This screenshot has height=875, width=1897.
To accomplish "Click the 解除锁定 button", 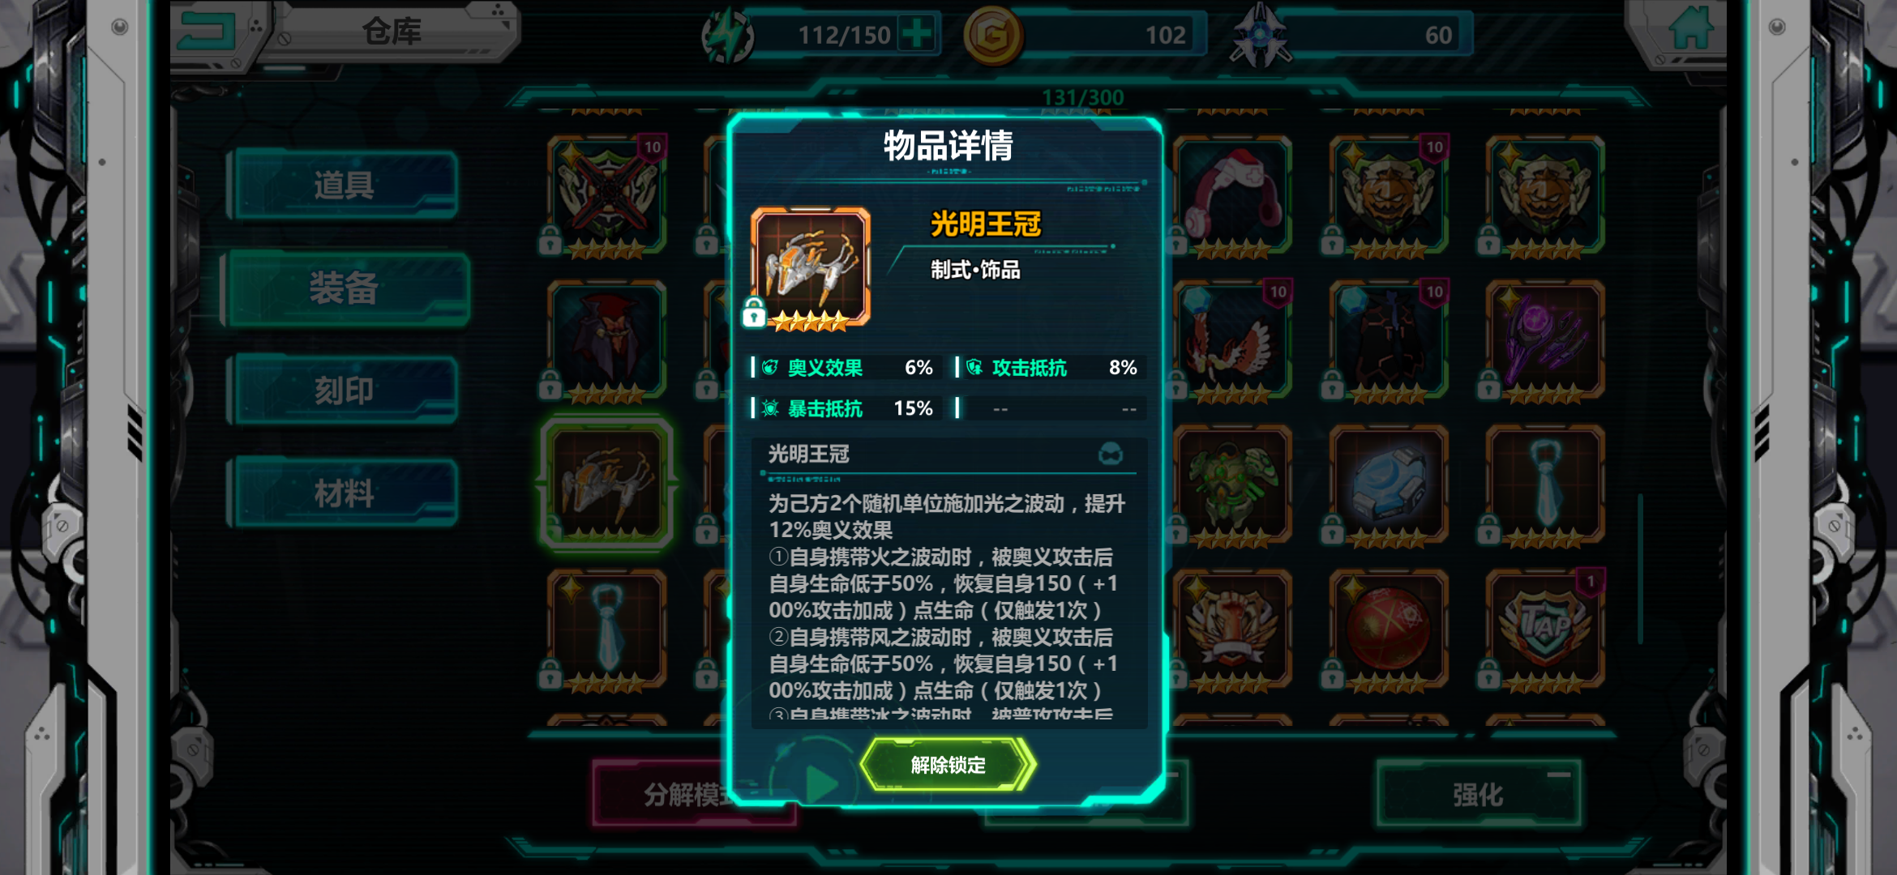I will tap(948, 765).
